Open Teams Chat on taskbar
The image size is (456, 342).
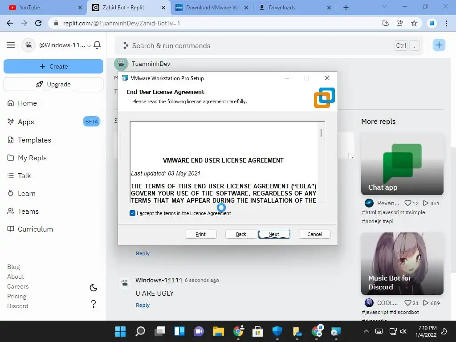coord(199,331)
